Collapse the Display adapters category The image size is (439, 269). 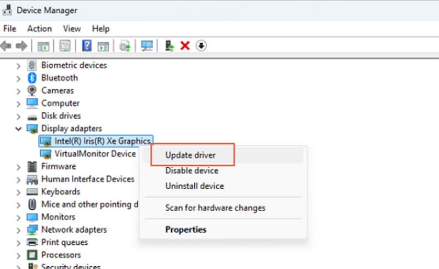tap(19, 129)
